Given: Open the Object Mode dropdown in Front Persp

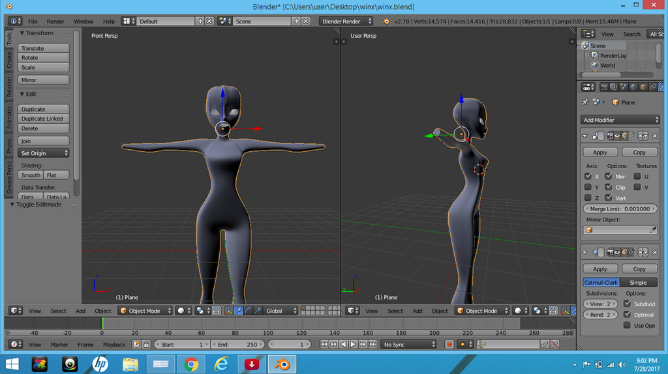Looking at the screenshot, I should [x=145, y=311].
